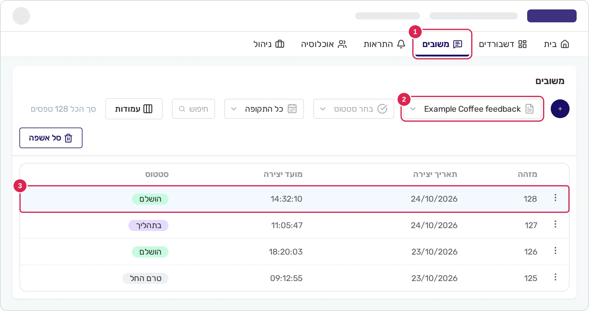Click the בתהליך status badge in row 127
Image resolution: width=589 pixels, height=311 pixels.
(148, 225)
